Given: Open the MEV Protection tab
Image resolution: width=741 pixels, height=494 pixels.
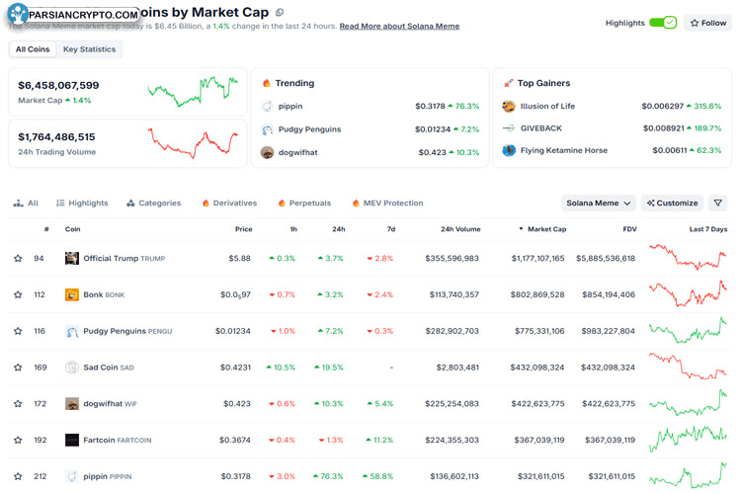Looking at the screenshot, I should coord(388,203).
